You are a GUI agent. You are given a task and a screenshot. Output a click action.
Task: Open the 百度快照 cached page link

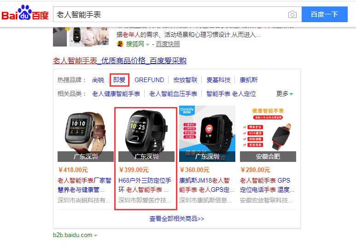pos(168,44)
